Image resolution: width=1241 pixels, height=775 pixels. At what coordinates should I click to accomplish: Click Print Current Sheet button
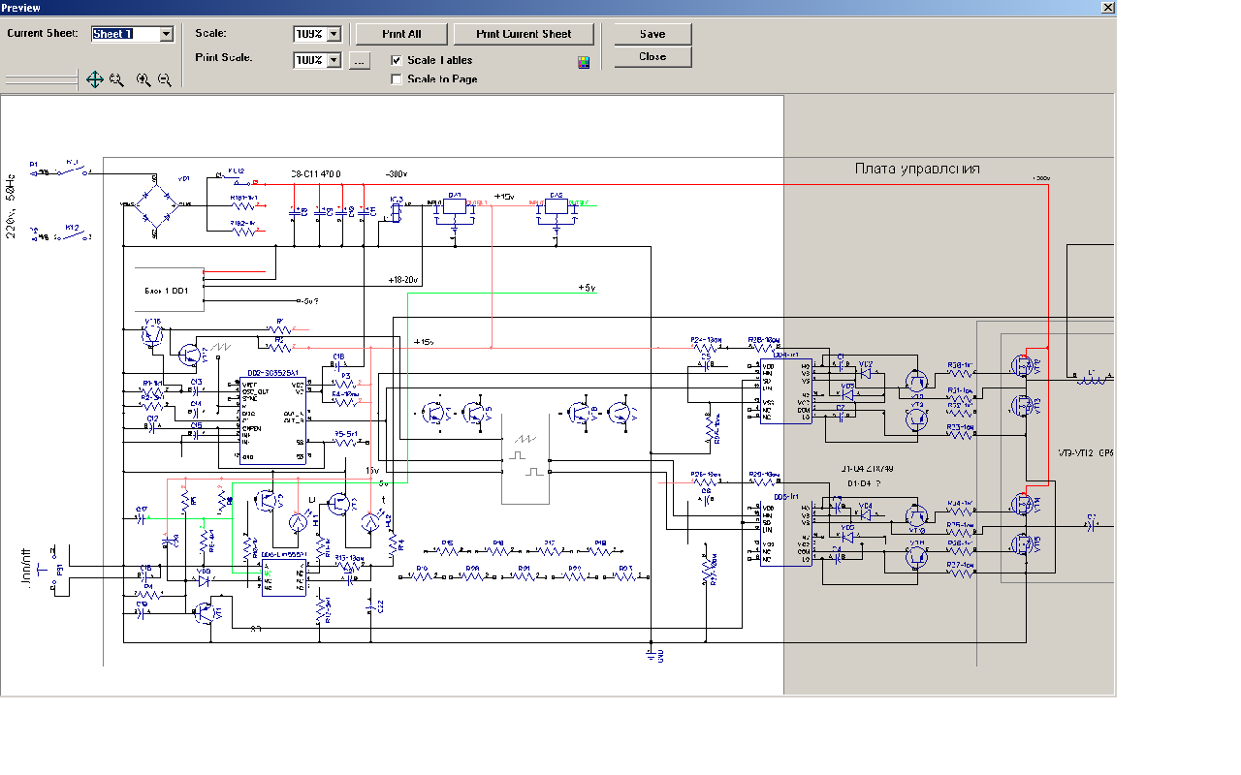[x=524, y=34]
